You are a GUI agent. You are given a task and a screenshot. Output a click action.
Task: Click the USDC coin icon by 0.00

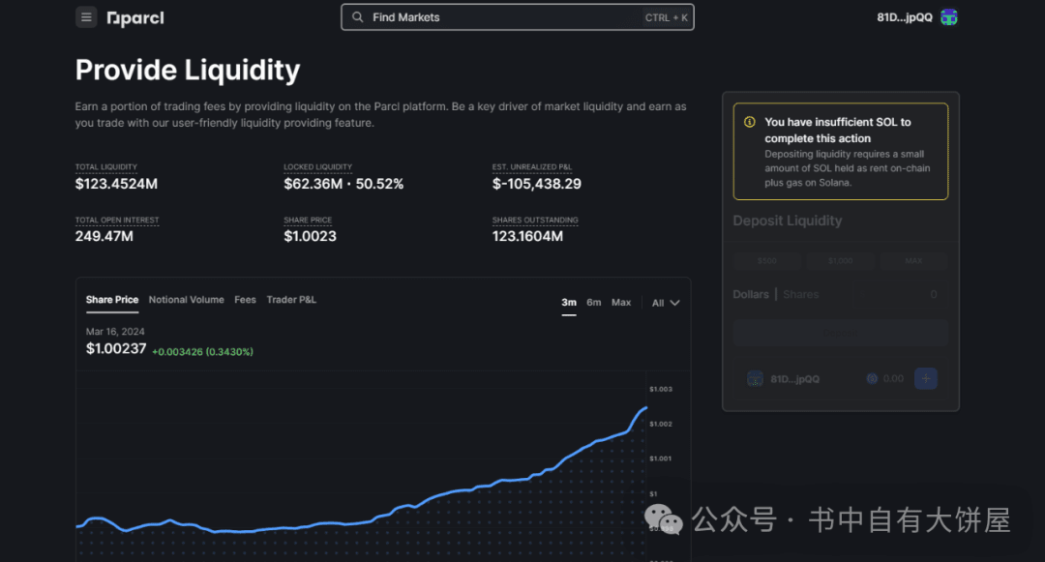872,379
